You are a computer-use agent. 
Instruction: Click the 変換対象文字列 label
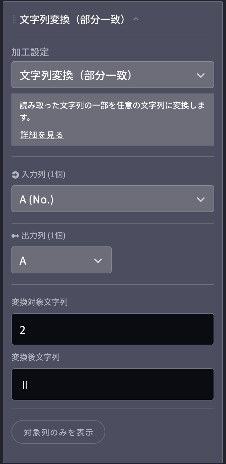pos(40,302)
